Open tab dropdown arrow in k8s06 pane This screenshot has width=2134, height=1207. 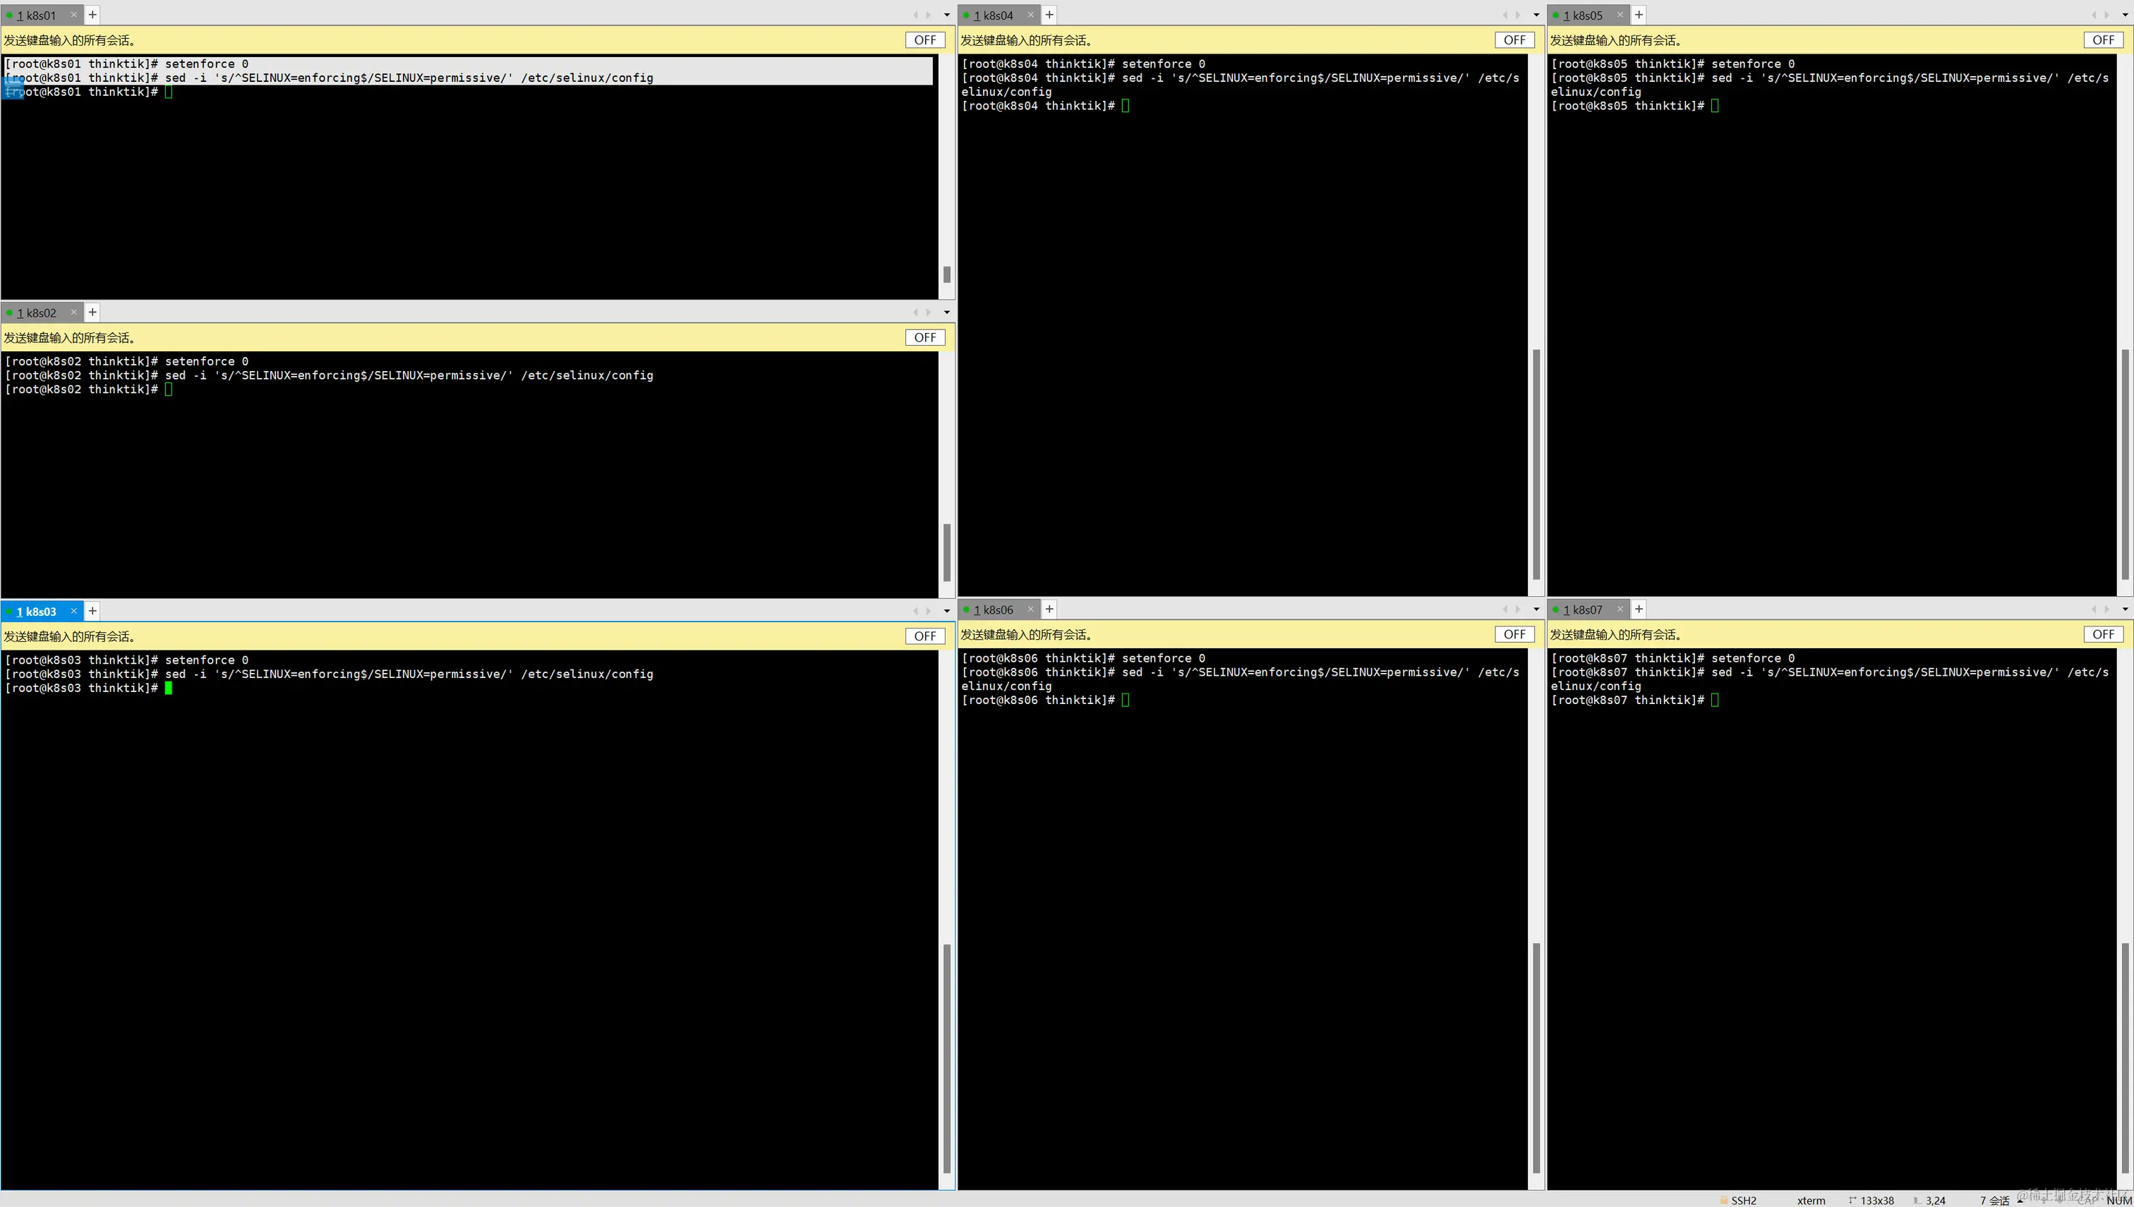(1536, 609)
